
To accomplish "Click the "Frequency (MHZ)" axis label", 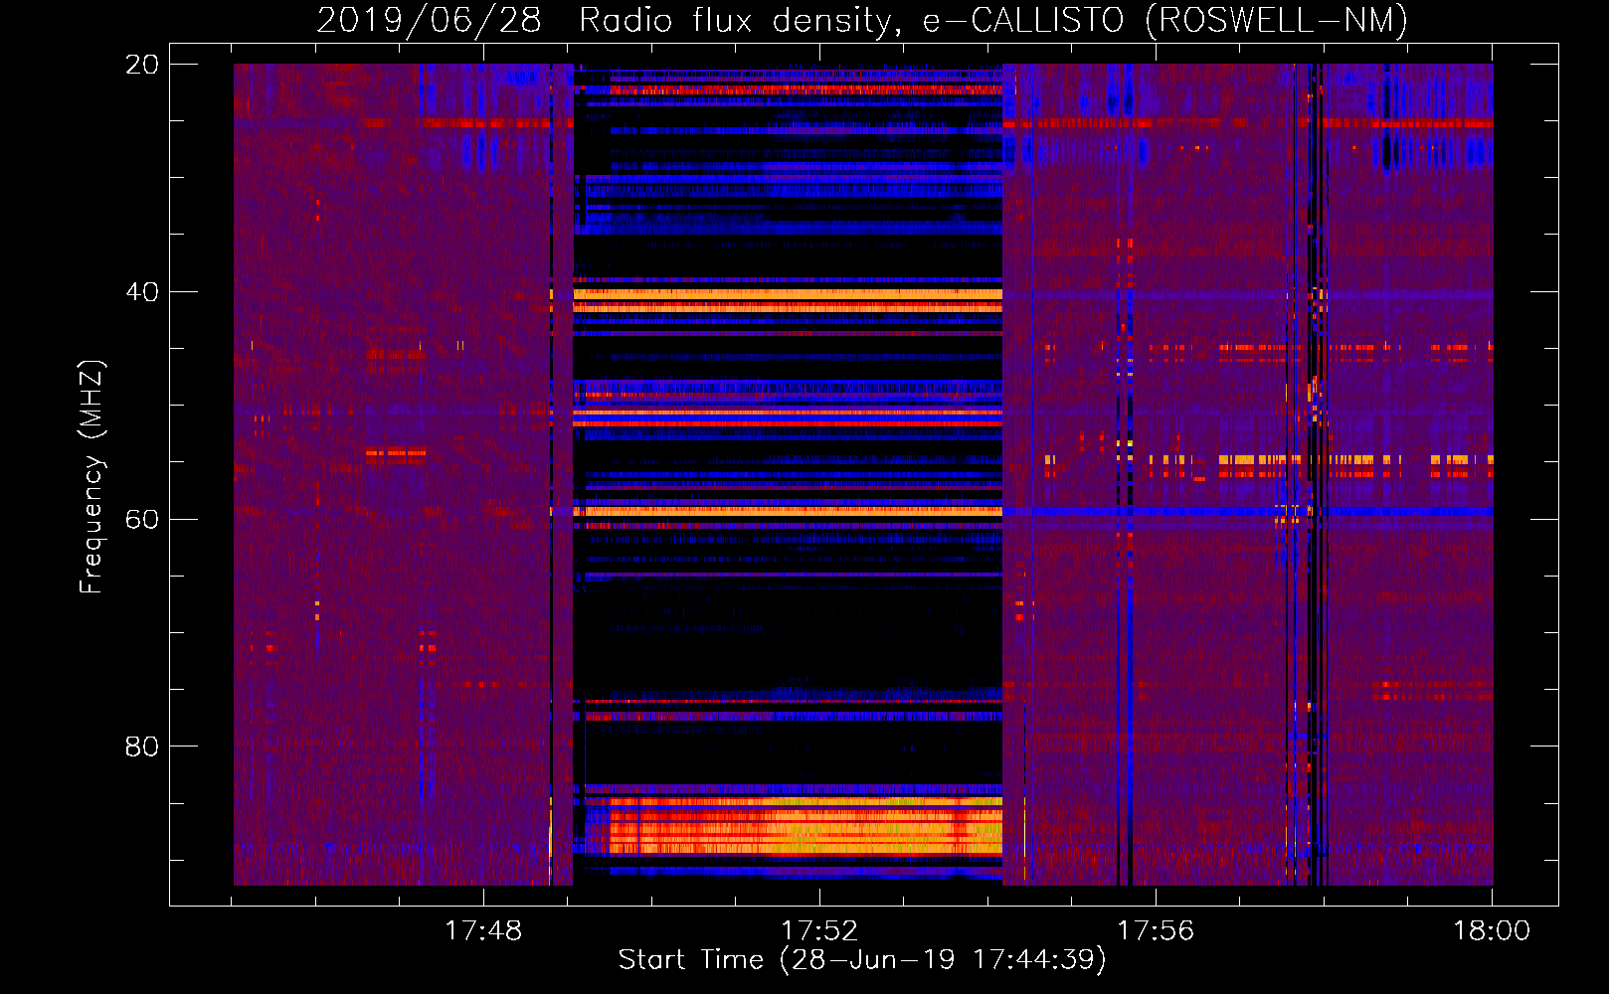I will [91, 477].
